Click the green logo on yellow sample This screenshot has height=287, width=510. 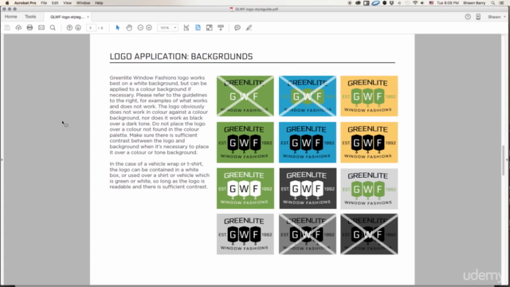pyautogui.click(x=369, y=96)
